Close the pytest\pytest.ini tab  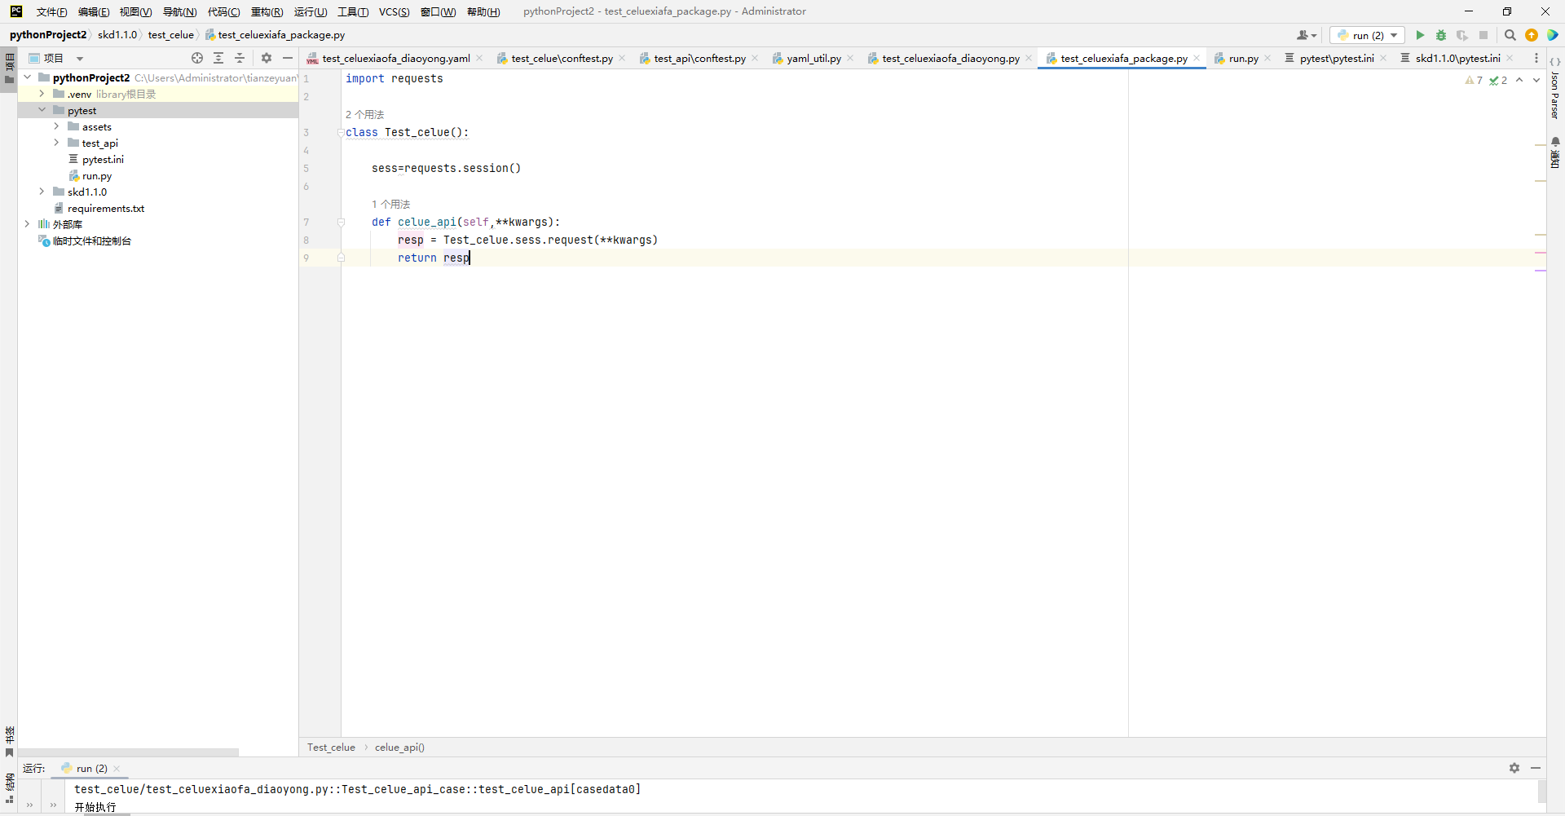(x=1383, y=58)
